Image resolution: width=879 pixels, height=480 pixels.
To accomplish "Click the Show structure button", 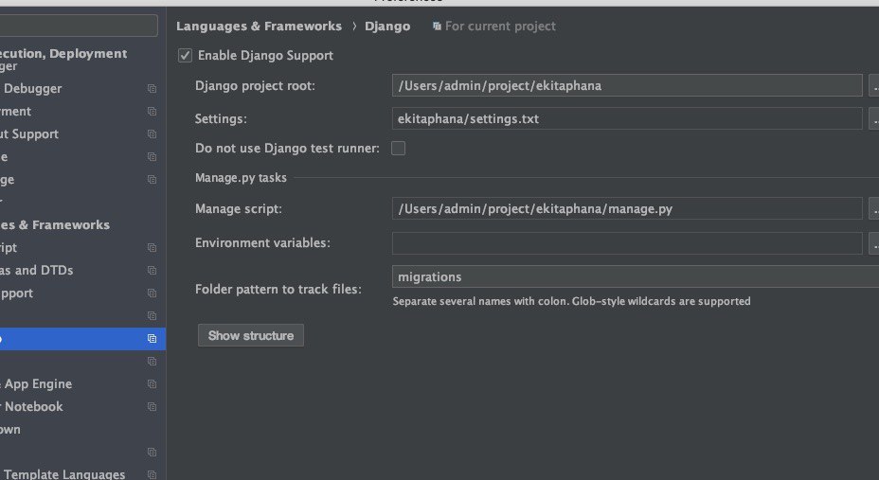I will click(251, 335).
